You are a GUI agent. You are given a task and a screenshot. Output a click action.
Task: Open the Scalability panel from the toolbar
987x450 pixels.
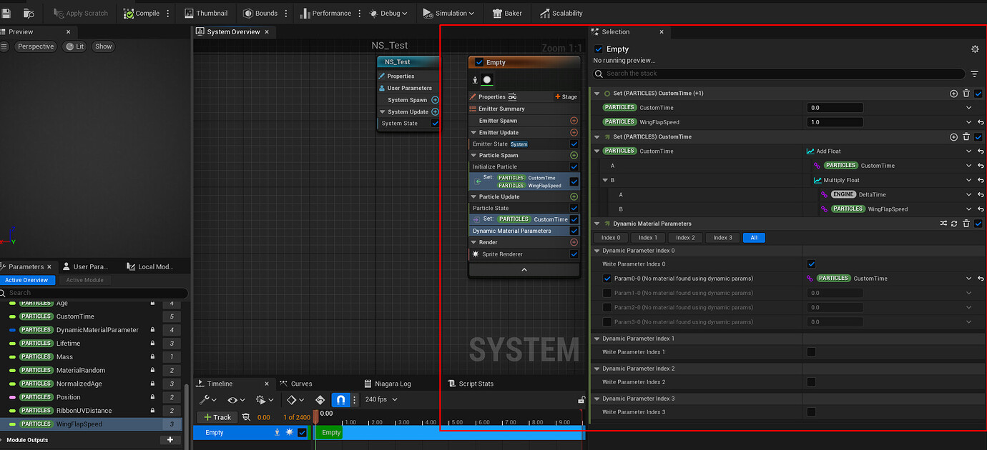[x=561, y=13]
